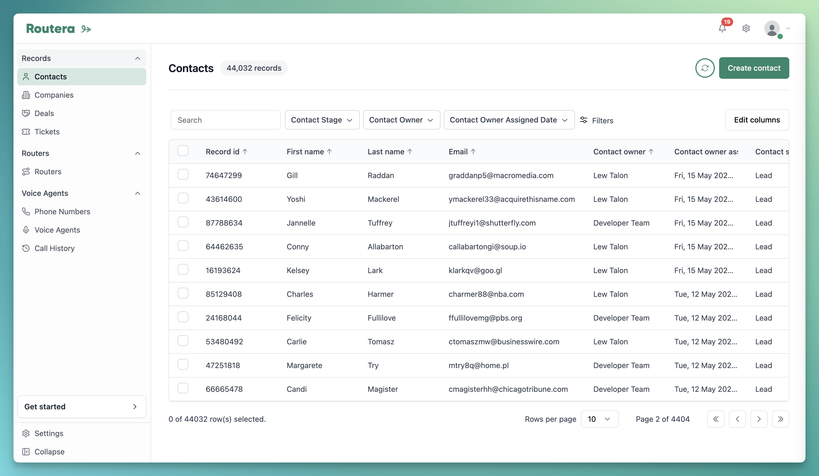Open settings gear in top bar
This screenshot has width=819, height=476.
tap(746, 28)
